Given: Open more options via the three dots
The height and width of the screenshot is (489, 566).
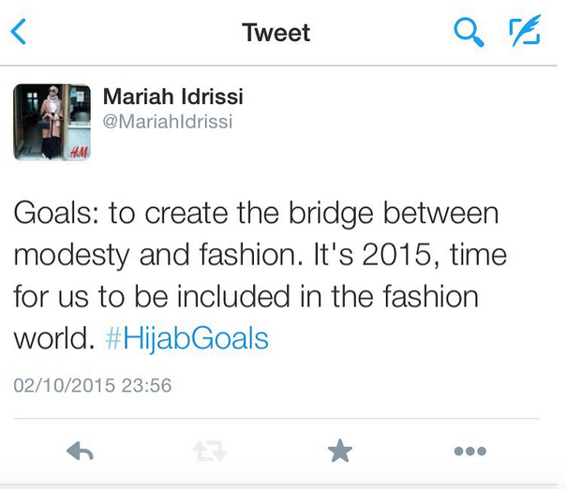Looking at the screenshot, I should [470, 451].
